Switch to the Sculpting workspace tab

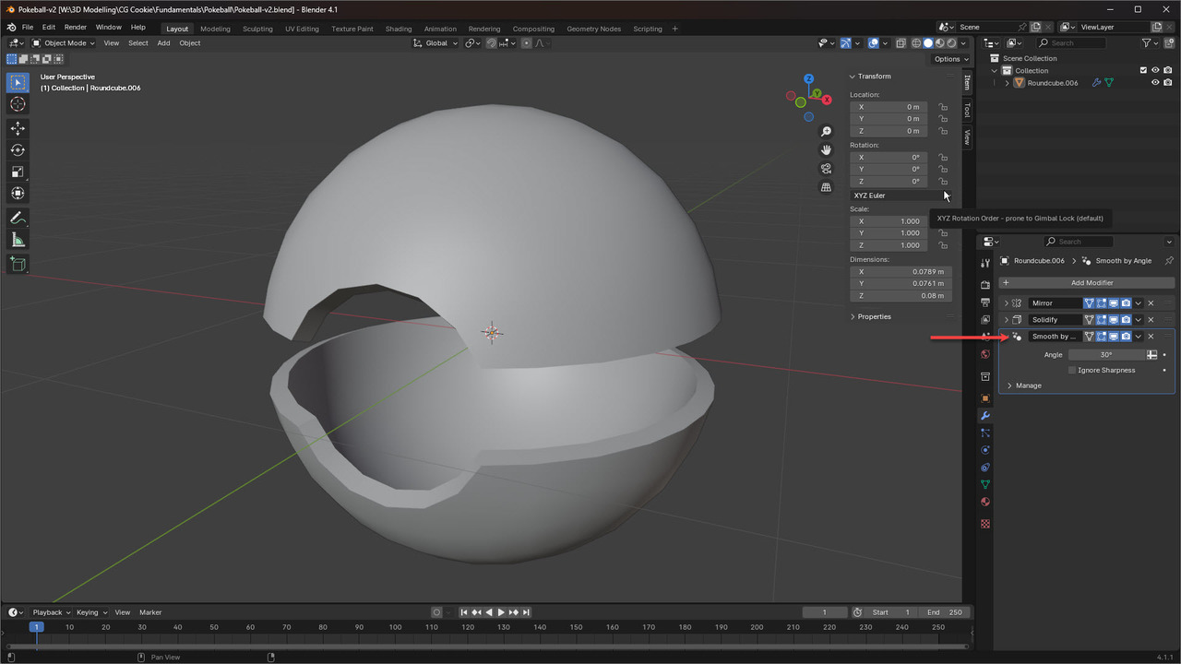point(257,29)
